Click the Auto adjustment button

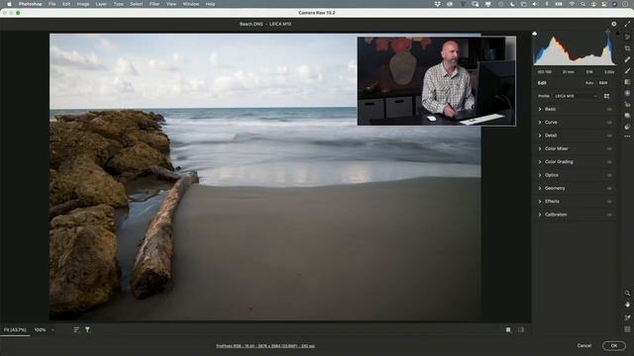589,83
